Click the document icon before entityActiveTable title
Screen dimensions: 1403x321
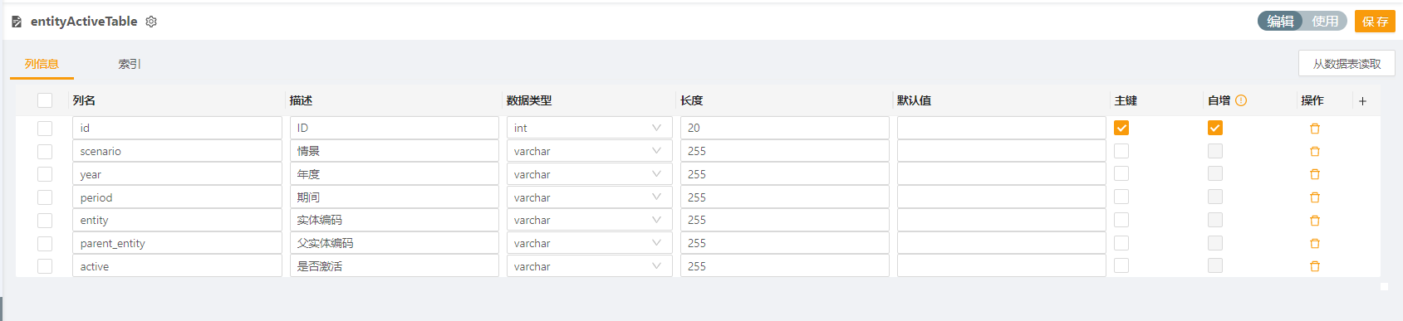17,22
